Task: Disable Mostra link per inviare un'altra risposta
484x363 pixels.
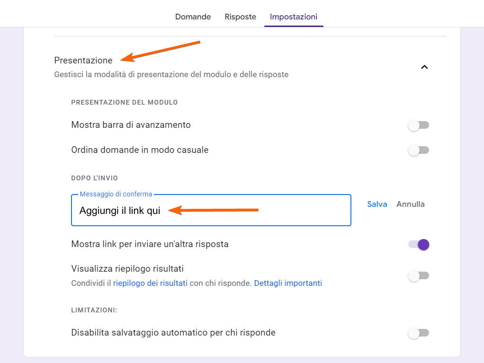Action: (x=419, y=245)
